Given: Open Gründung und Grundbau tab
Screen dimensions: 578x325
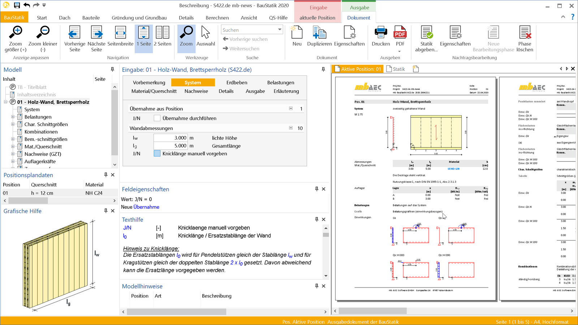Looking at the screenshot, I should [139, 18].
